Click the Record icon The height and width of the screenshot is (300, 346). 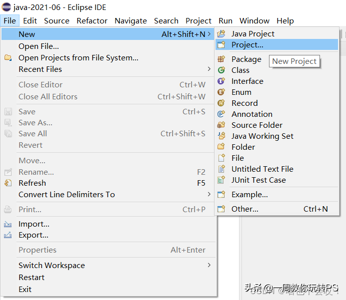(x=221, y=103)
